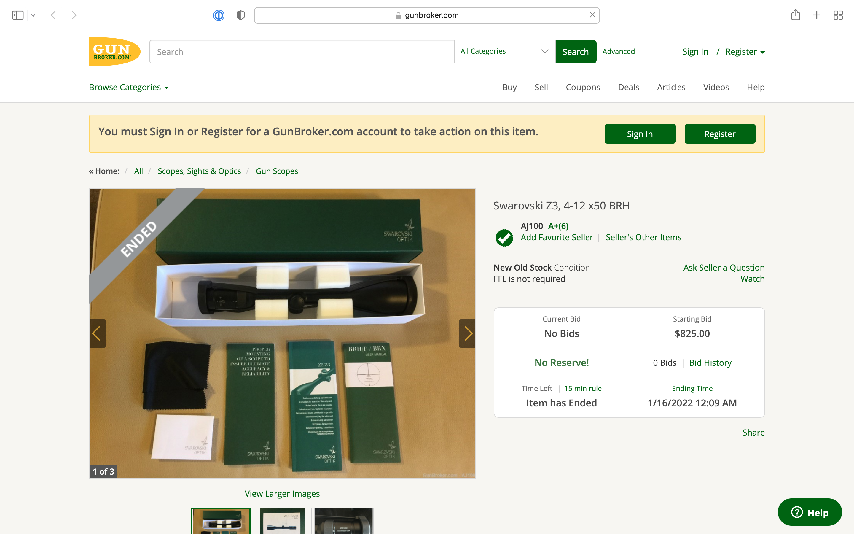Screen dimensions: 854x534
Task: Open Seller's Other Items
Action: [643, 237]
